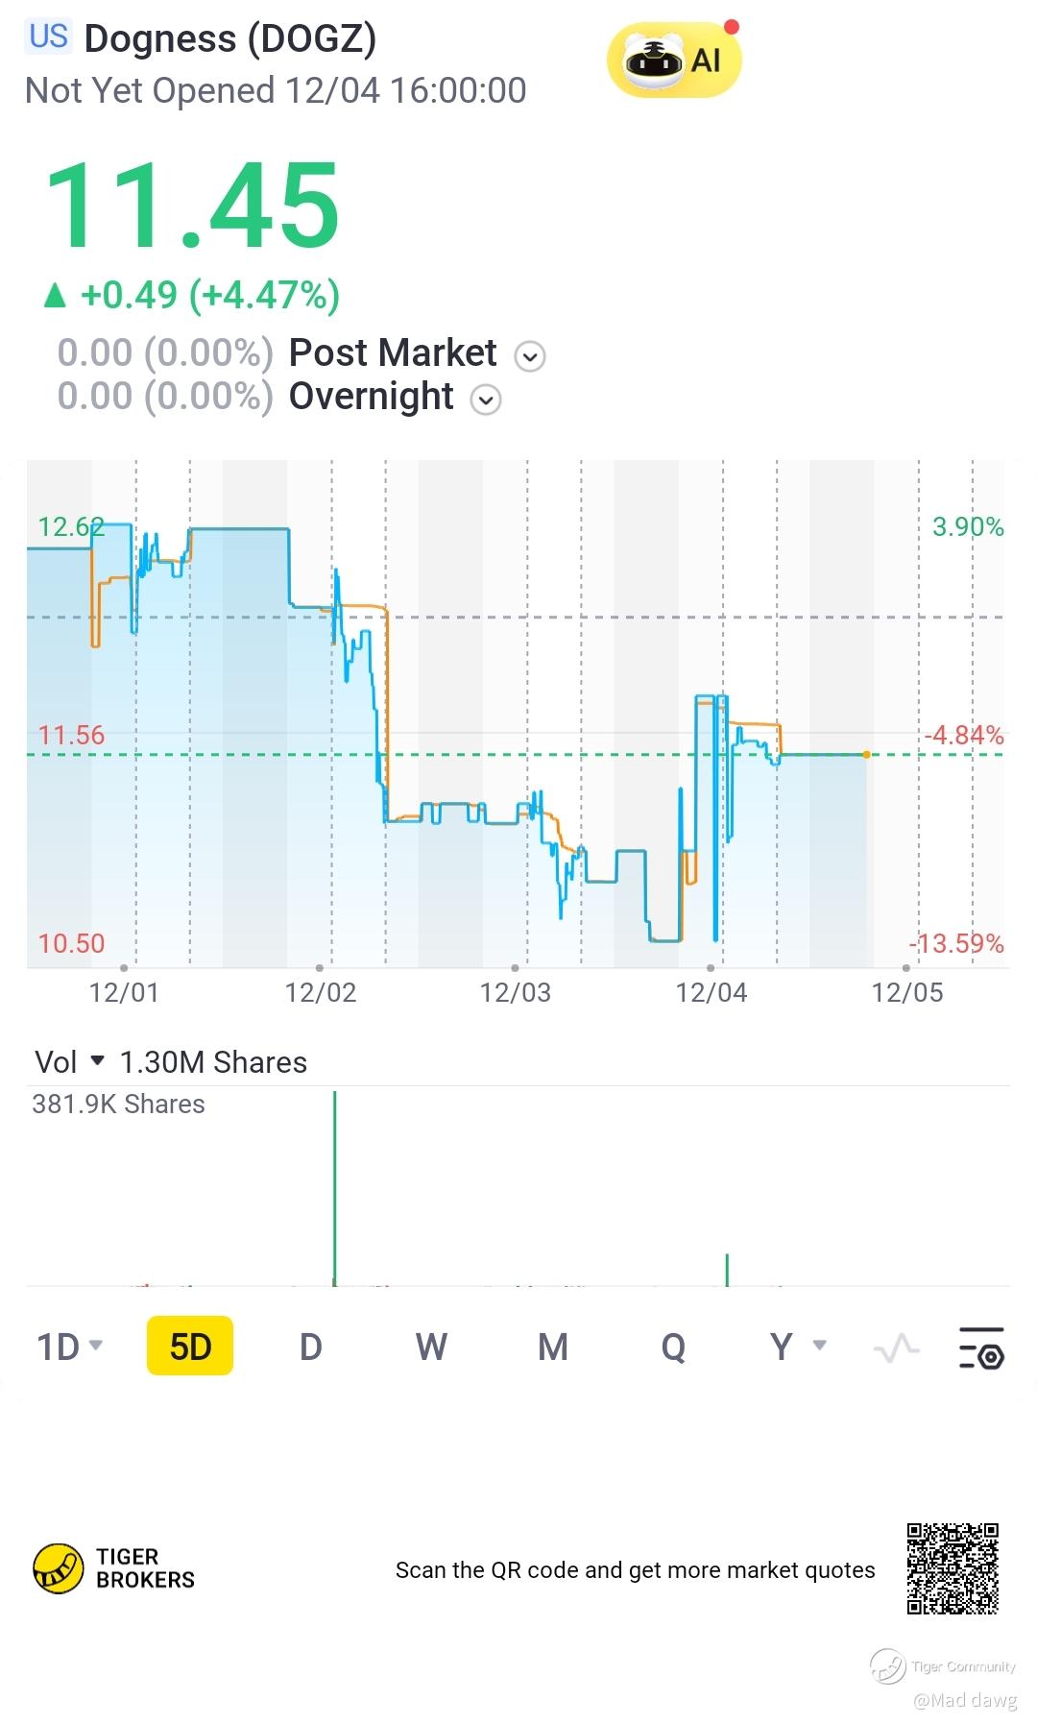Click the Dogness (DOGZ) stock title

point(230,38)
